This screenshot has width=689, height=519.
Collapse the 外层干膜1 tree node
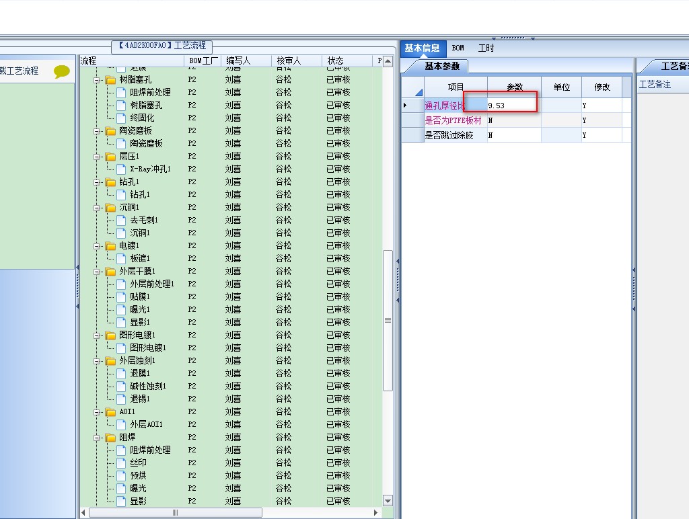pos(97,272)
